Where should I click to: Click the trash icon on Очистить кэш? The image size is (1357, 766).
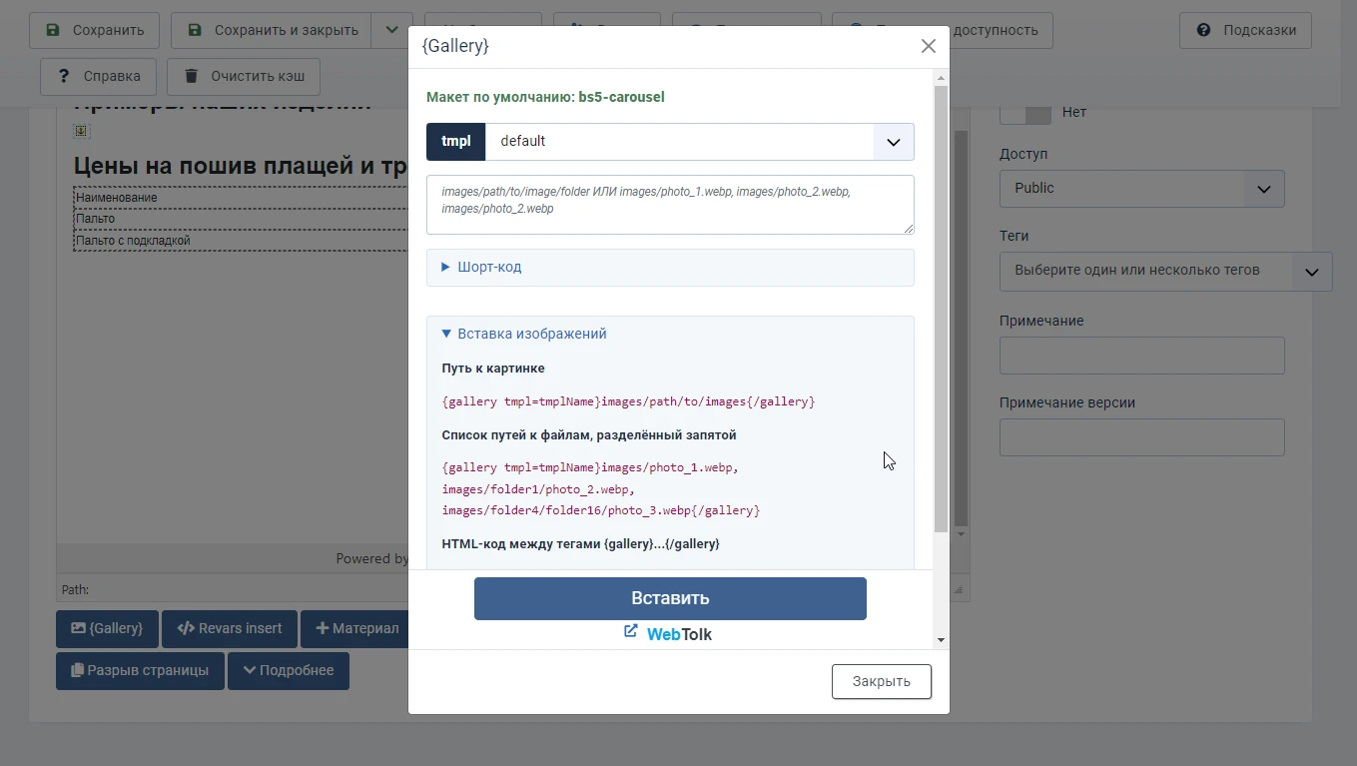pyautogui.click(x=191, y=76)
